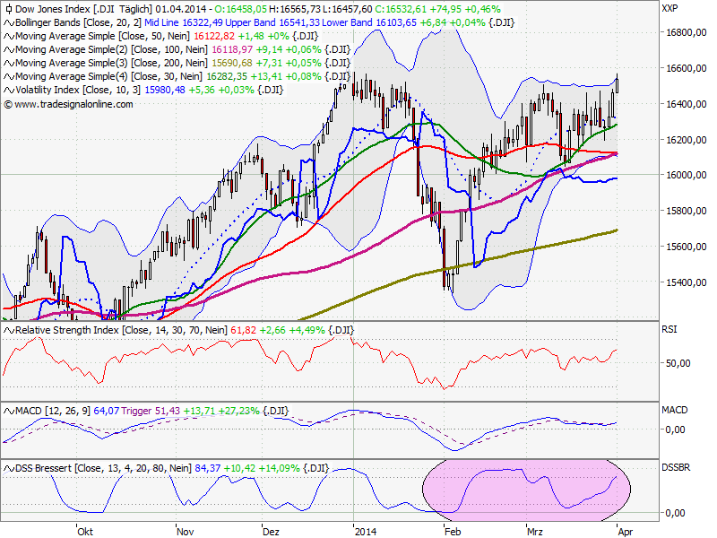Click the pin icon beside Dow Jones Index

(x=8, y=8)
